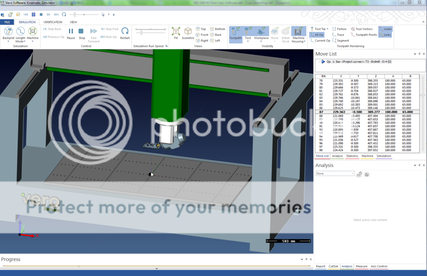Screen dimensions: 427x276
Task: Open the Statistics tab below the Move List
Action: click(x=352, y=156)
